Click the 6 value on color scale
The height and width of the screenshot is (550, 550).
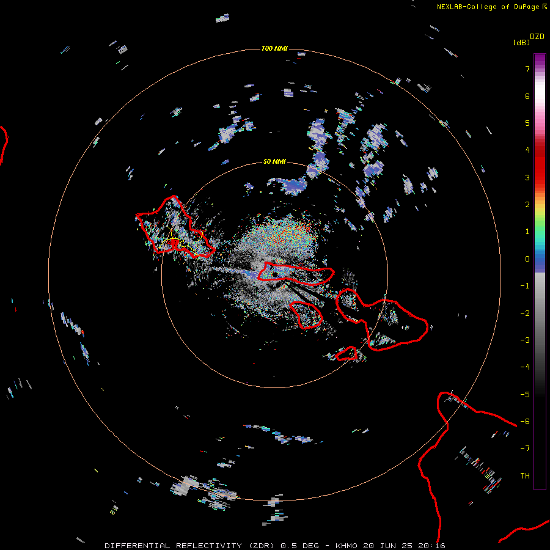[527, 96]
